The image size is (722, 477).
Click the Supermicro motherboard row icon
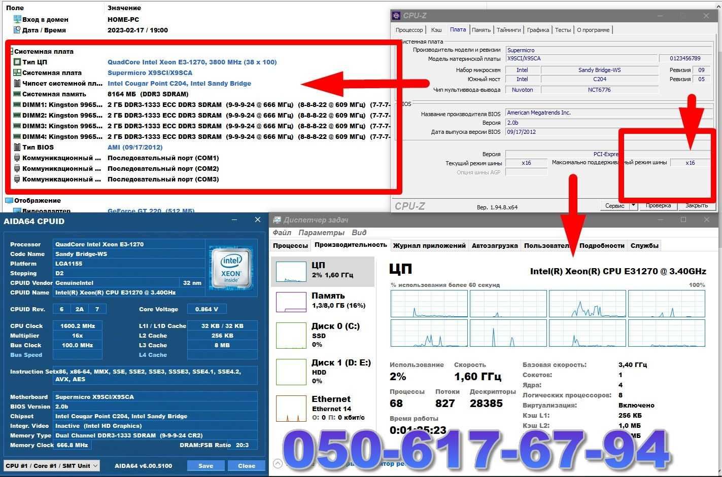pyautogui.click(x=17, y=73)
